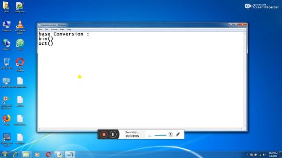Select the Opera Browser desktop shortcut
Screen dimensions: 282x158
click(20, 65)
